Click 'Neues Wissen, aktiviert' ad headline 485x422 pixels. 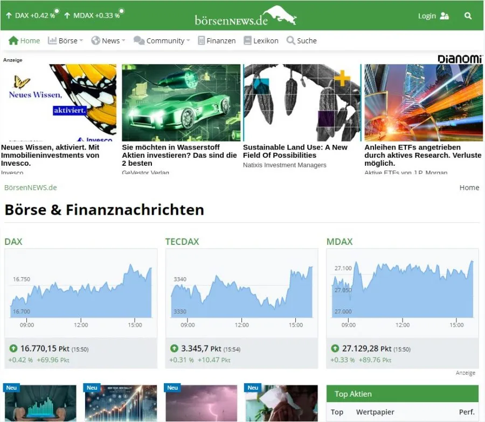click(x=50, y=155)
